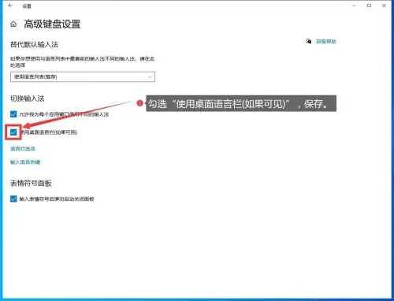Toggle per-app window input method checkbox

13,114
